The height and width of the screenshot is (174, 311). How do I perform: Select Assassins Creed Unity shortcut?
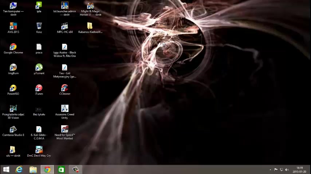64,109
